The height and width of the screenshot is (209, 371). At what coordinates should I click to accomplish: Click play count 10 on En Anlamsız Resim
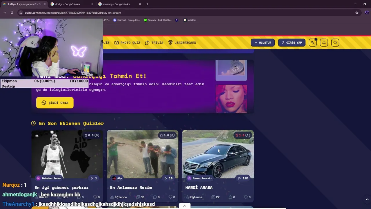[168, 178]
